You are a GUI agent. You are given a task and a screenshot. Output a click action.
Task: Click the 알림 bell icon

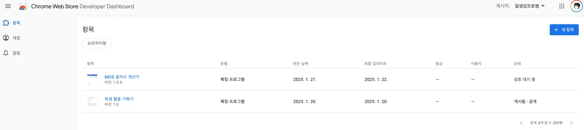pyautogui.click(x=6, y=53)
